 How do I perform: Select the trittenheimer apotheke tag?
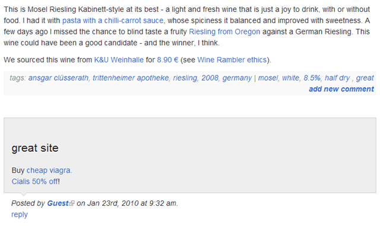[x=131, y=78]
